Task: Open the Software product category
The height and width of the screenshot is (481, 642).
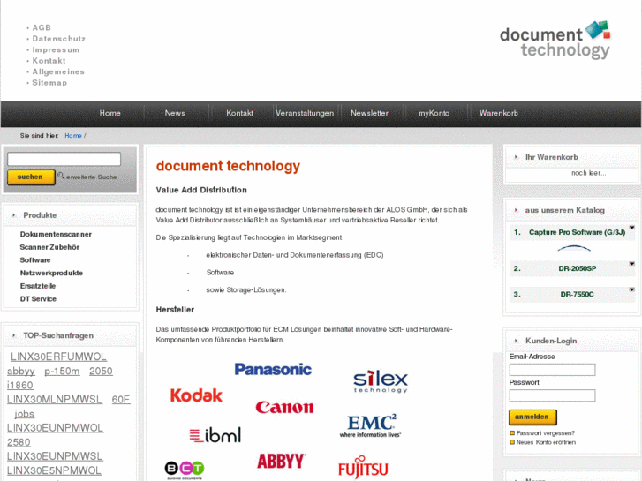Action: (x=35, y=260)
